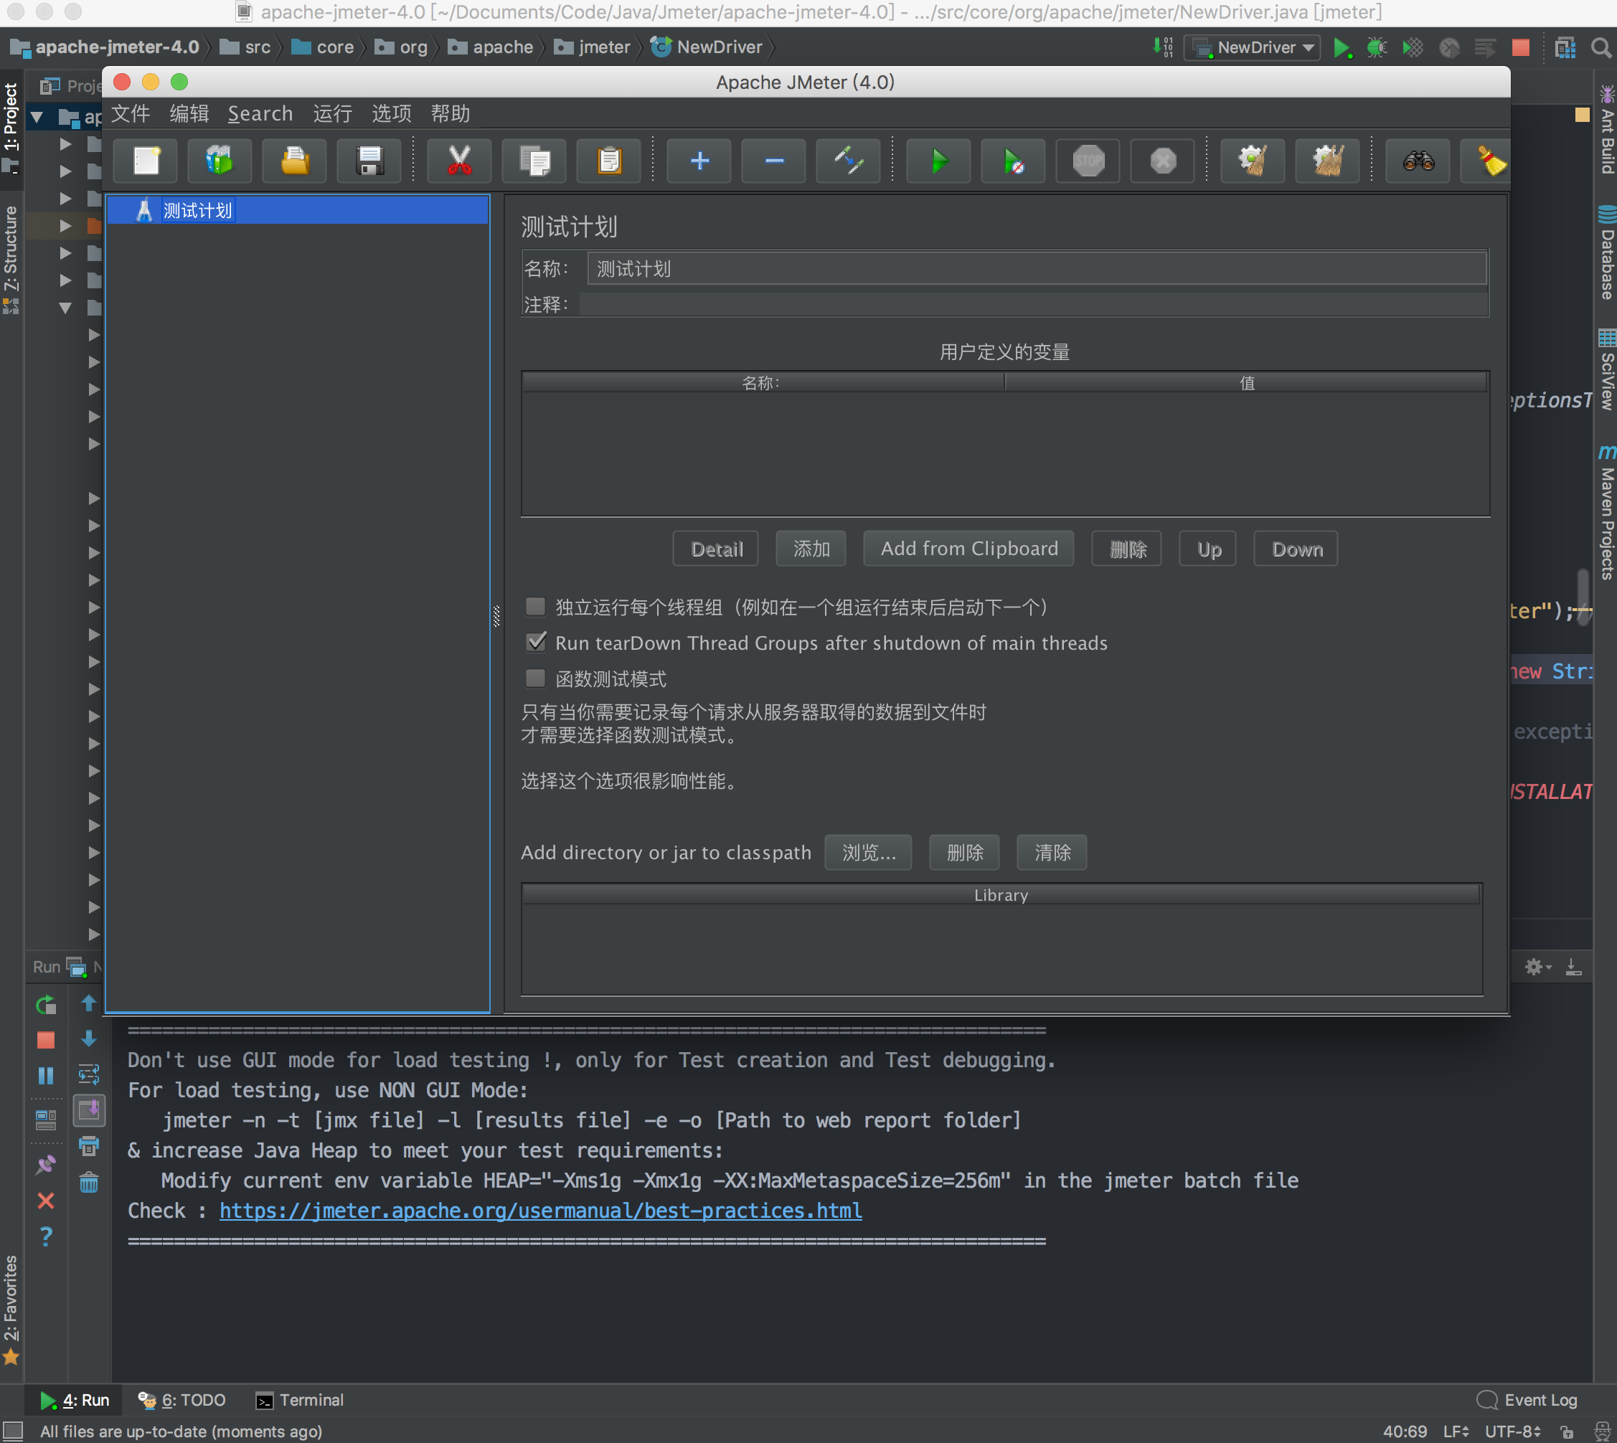Collapse all with the minus icon

tap(774, 161)
